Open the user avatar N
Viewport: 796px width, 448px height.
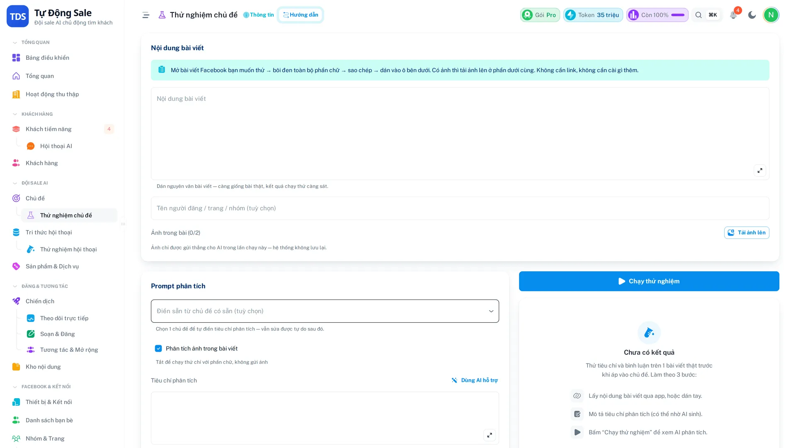coord(771,15)
